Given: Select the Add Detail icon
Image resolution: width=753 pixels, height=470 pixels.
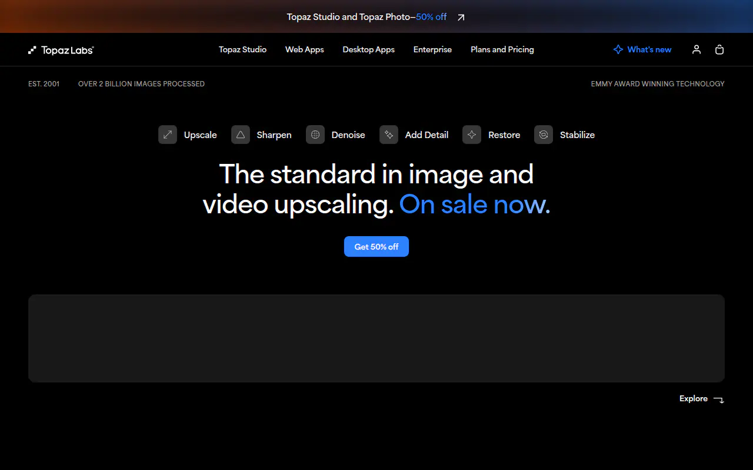Looking at the screenshot, I should coord(389,135).
